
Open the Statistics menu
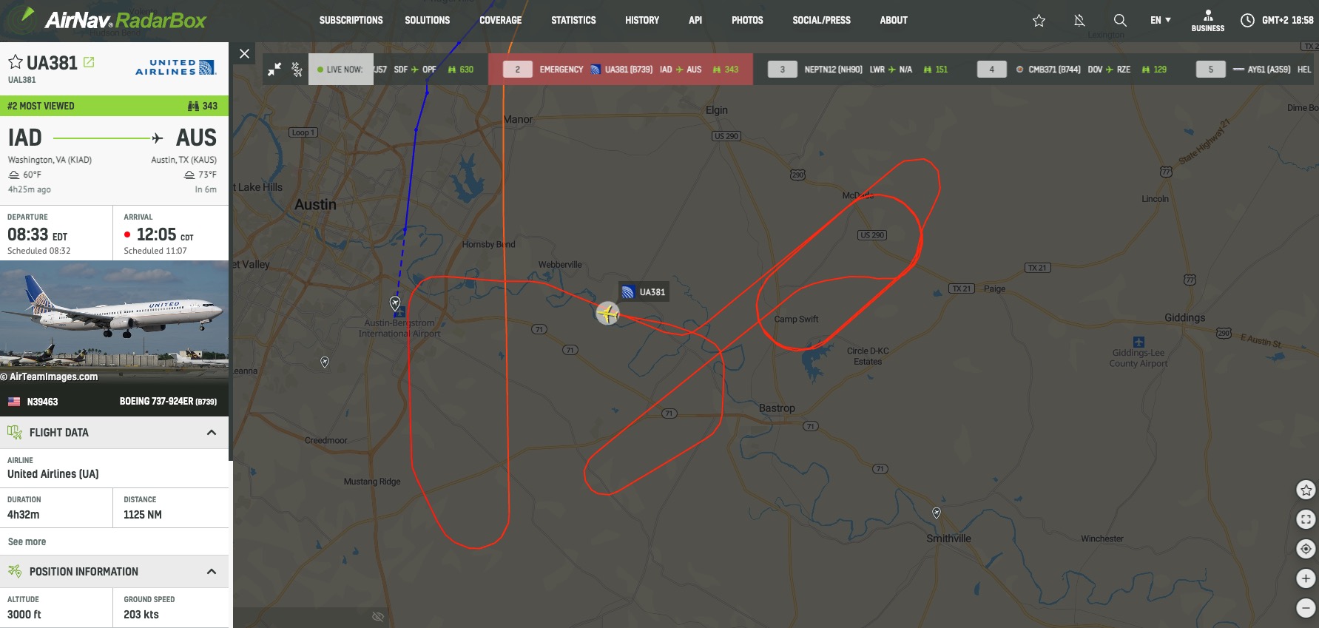[x=573, y=20]
